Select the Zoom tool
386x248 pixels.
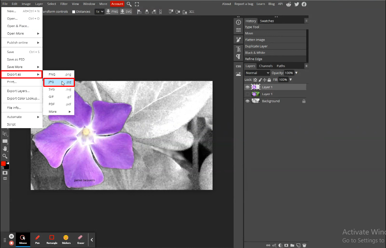[5, 156]
